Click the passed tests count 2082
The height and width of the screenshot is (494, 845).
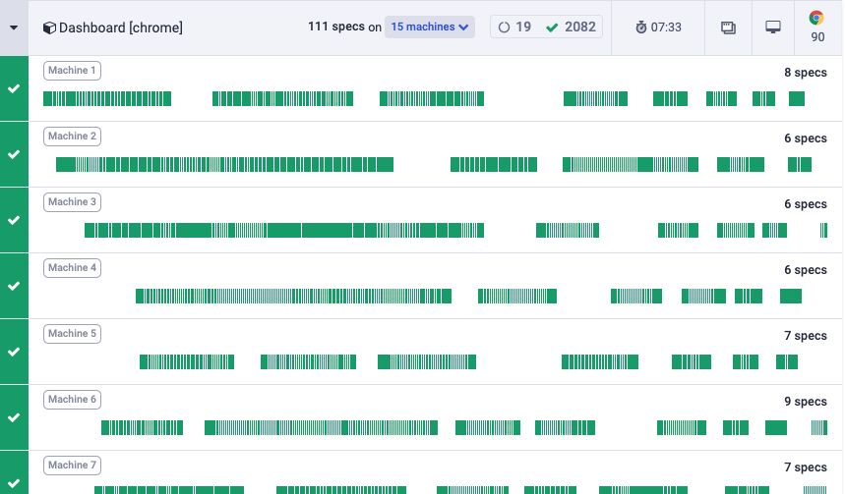click(572, 27)
